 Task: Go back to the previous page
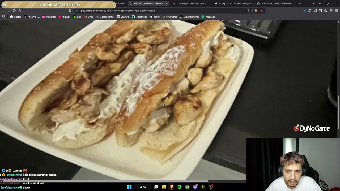[3, 11]
